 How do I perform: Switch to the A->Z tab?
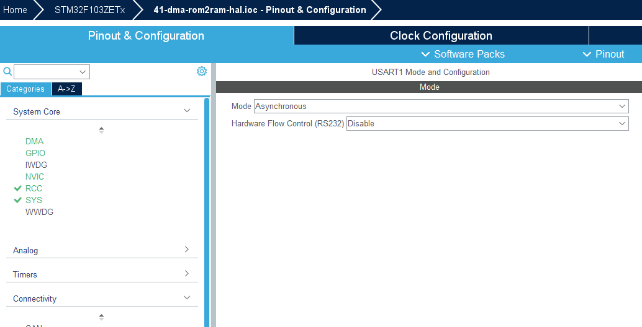click(66, 89)
